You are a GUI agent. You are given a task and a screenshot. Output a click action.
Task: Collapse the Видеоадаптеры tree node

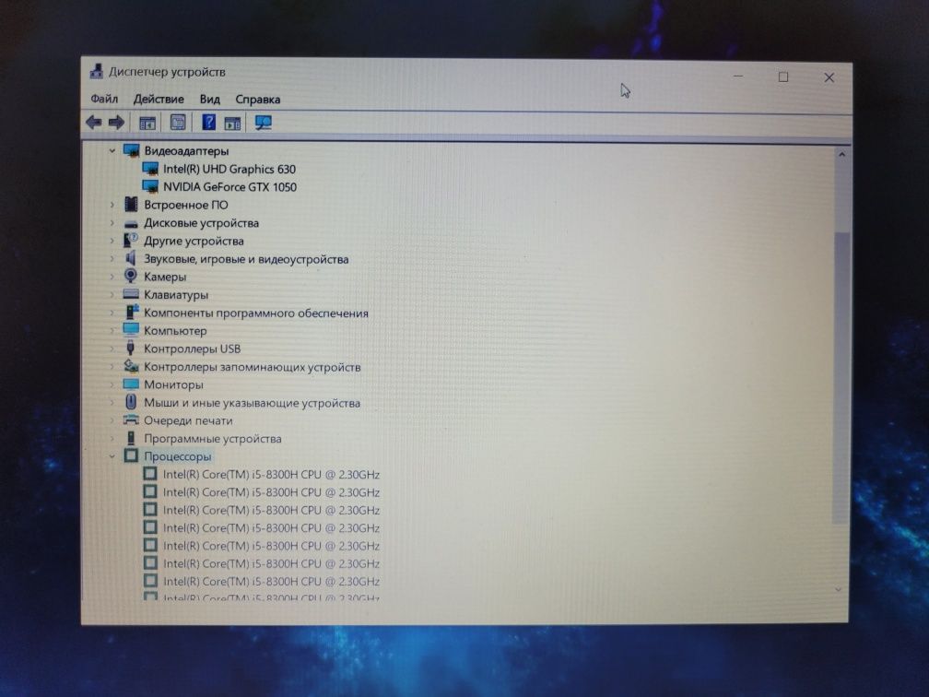[112, 151]
